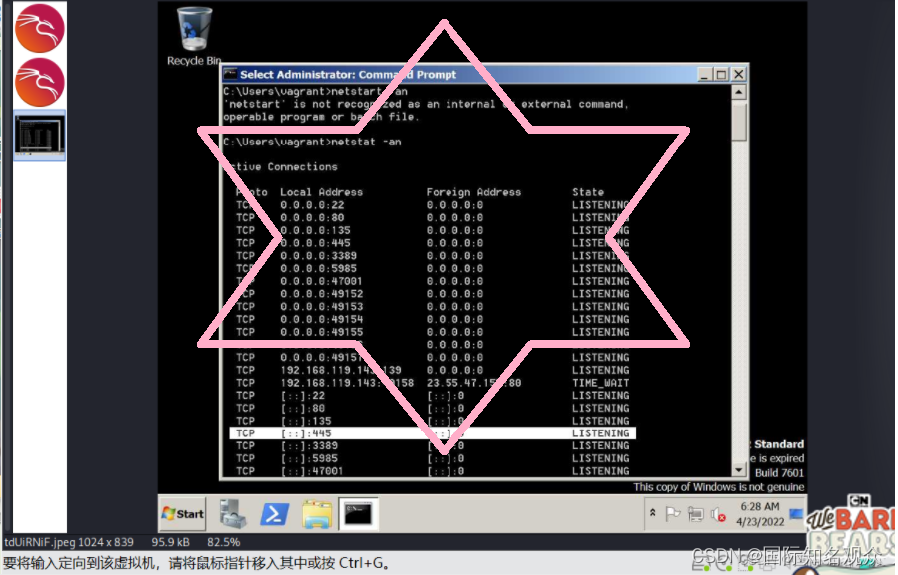The width and height of the screenshot is (898, 575).
Task: Click the 'not recognized as an internal' error line
Action: point(427,104)
